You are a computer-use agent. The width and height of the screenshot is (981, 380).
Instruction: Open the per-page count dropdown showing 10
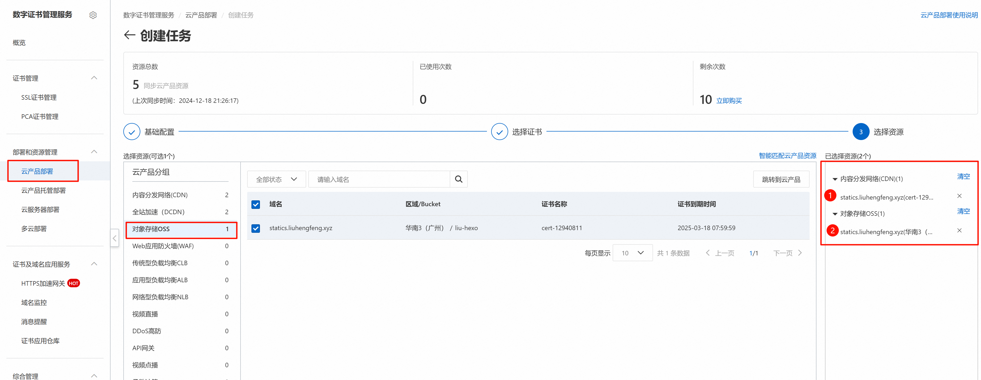pos(632,252)
